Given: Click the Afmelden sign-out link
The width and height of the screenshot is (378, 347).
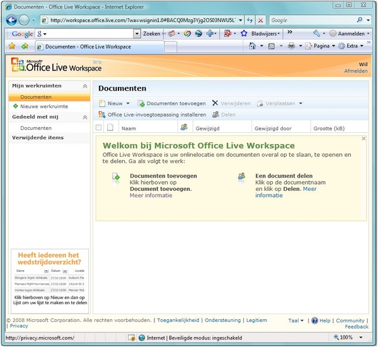Looking at the screenshot, I should pos(356,71).
